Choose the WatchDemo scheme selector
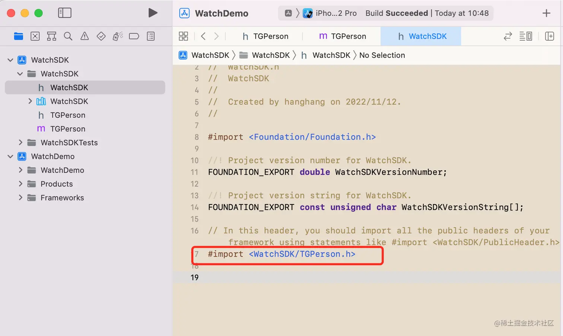The width and height of the screenshot is (563, 336). (288, 13)
